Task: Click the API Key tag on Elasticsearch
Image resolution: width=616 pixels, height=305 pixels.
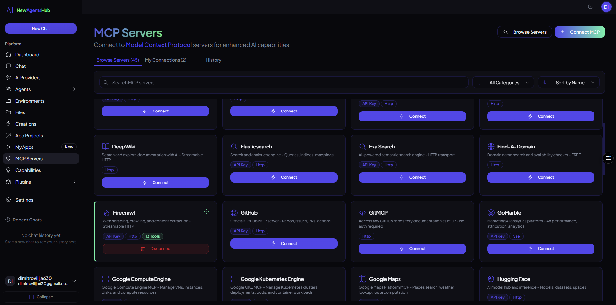Action: tap(241, 165)
